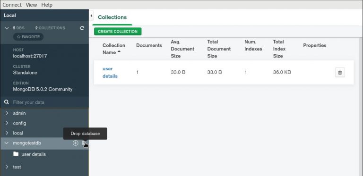Select the local database name

pos(18,133)
